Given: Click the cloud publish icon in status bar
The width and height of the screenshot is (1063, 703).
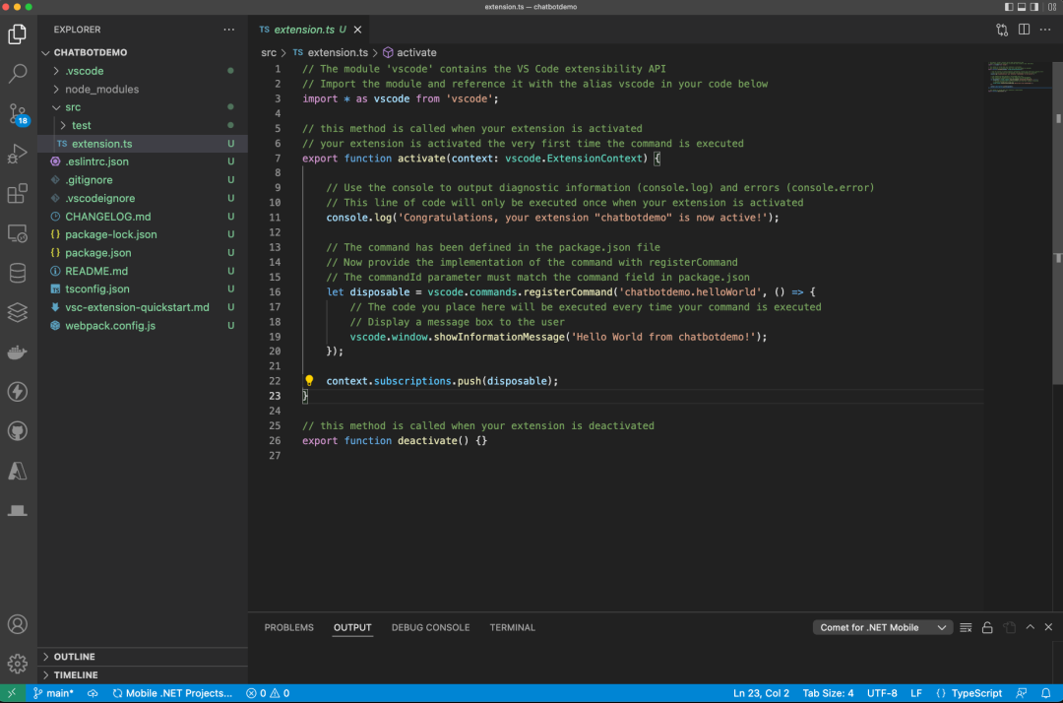Looking at the screenshot, I should pyautogui.click(x=93, y=693).
